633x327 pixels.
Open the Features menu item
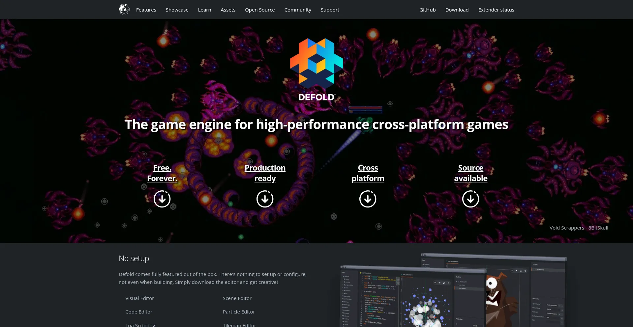[146, 10]
